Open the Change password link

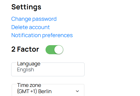tap(34, 19)
